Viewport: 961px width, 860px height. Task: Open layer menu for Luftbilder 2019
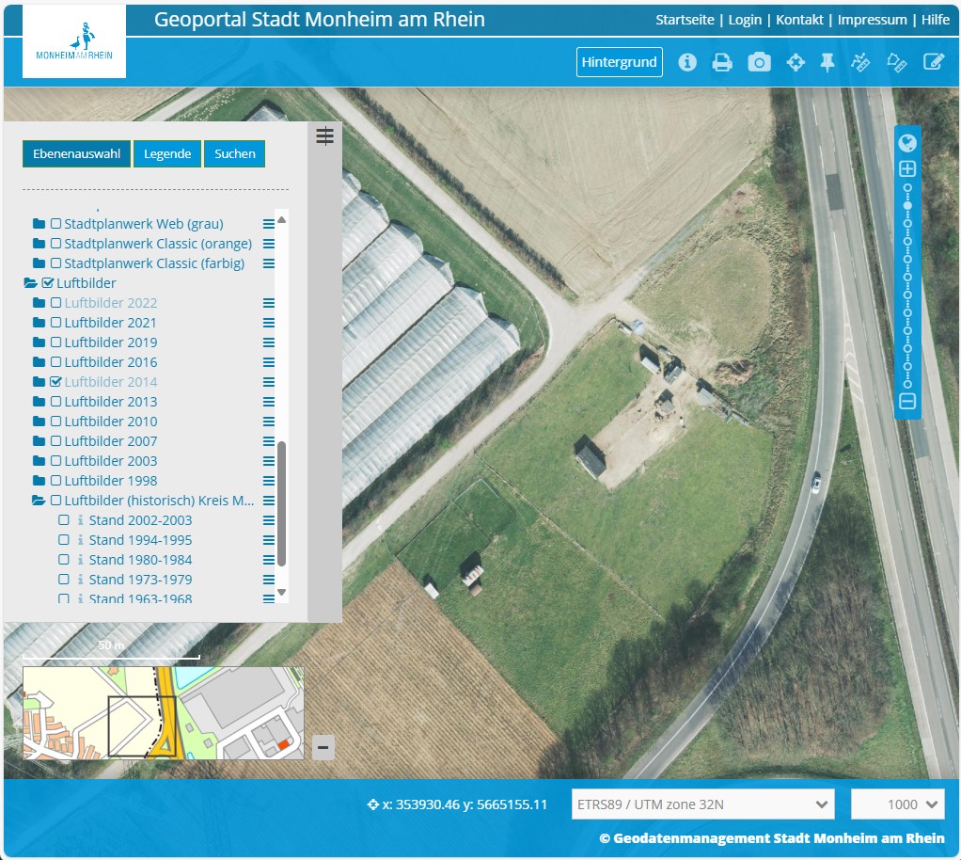268,342
